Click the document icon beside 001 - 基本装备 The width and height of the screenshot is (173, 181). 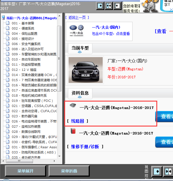8,23
